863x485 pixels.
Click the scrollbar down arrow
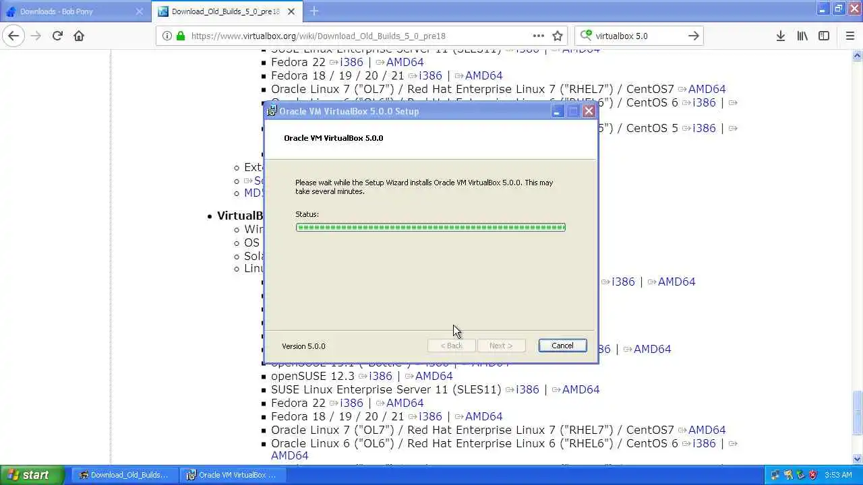(x=858, y=459)
